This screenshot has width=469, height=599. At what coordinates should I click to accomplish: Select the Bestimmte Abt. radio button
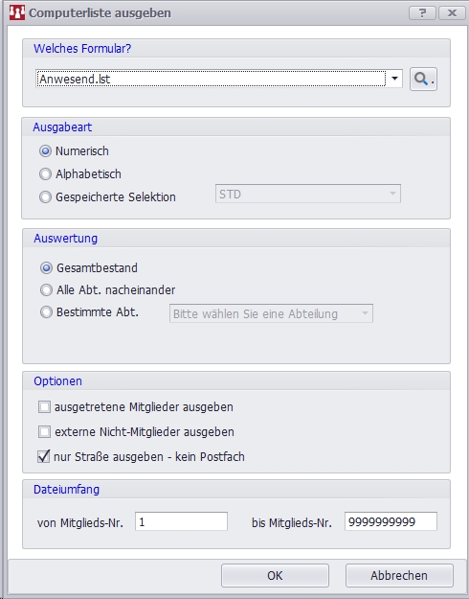tap(46, 312)
